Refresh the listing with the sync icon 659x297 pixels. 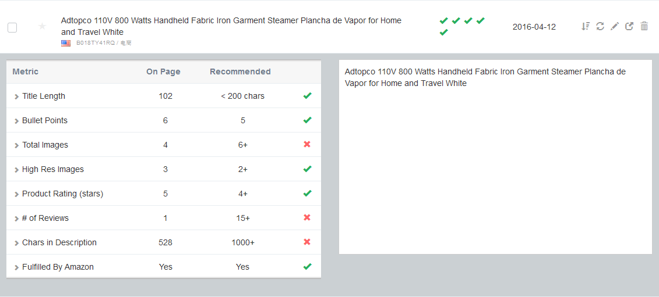tap(600, 26)
